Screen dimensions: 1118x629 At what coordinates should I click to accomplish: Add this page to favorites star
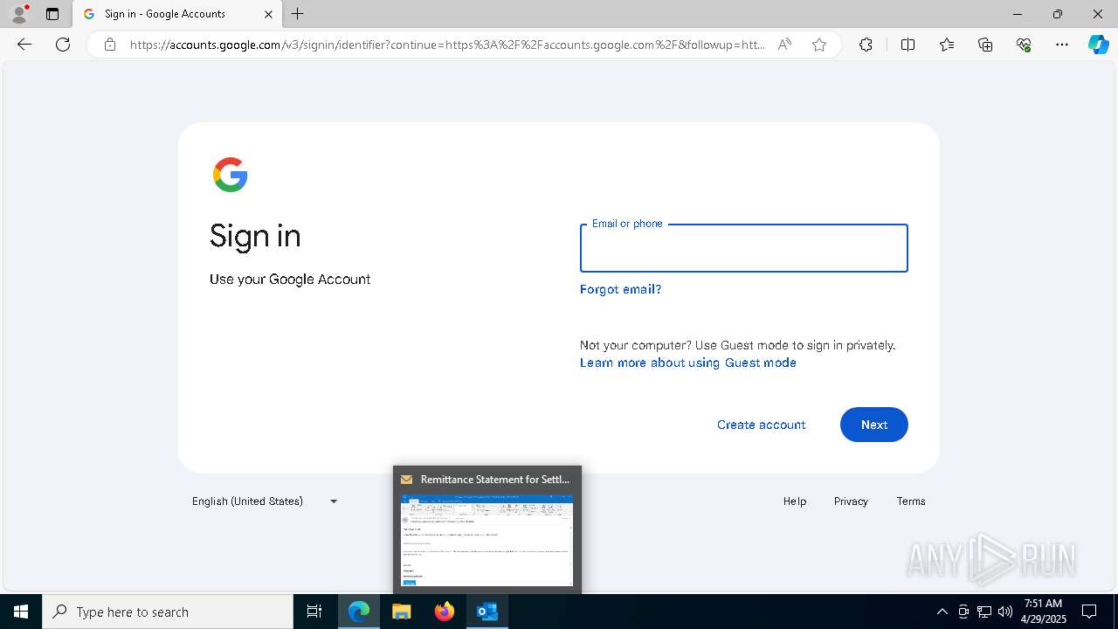tap(819, 45)
